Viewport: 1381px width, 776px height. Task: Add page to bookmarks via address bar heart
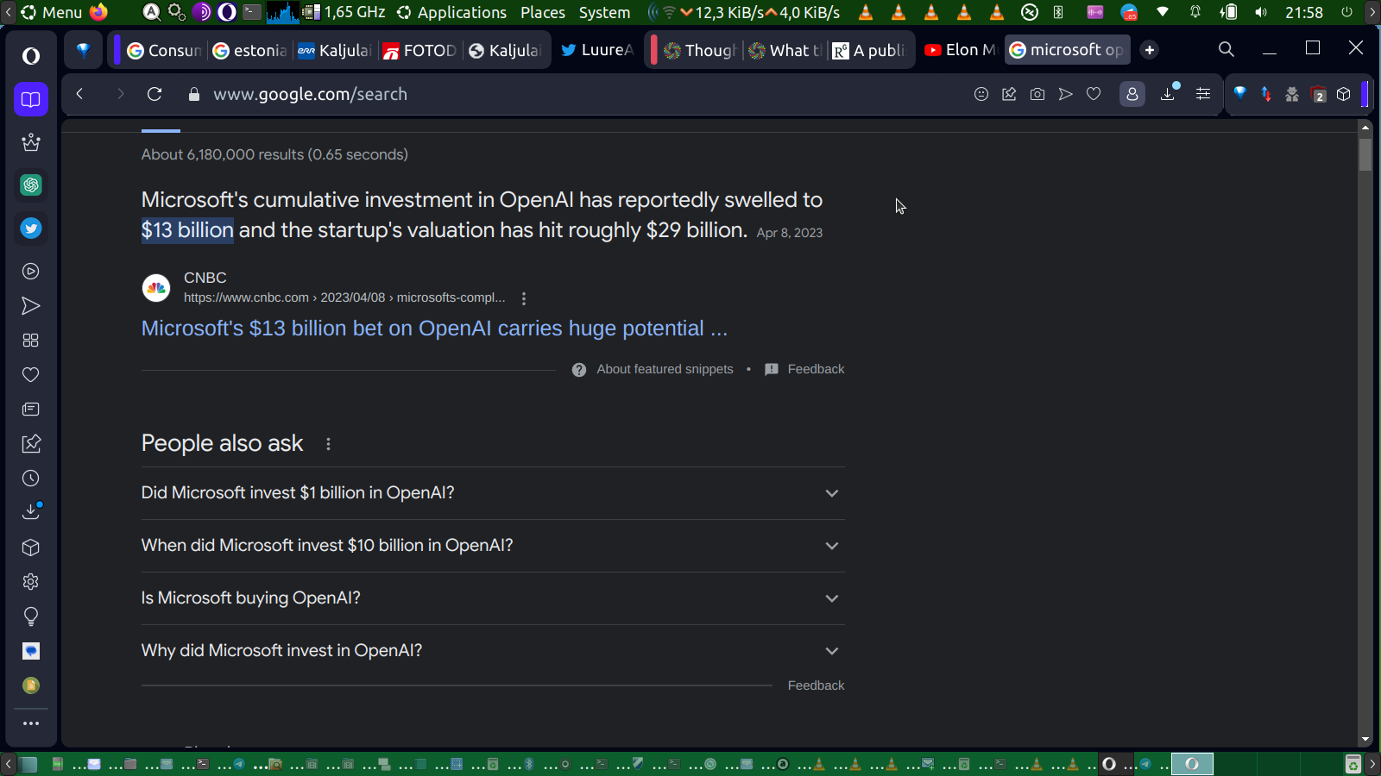click(1094, 94)
